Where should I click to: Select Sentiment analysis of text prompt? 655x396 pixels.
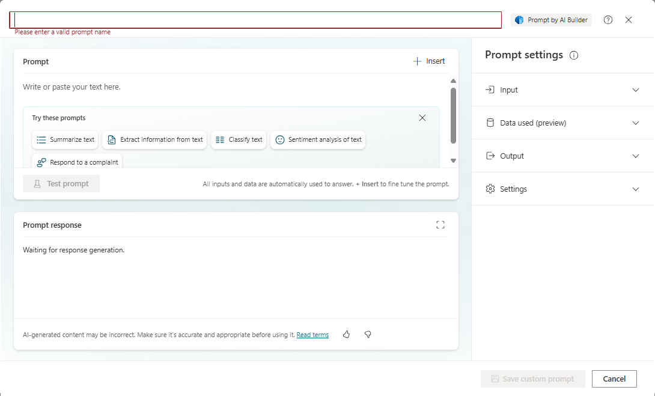[318, 139]
